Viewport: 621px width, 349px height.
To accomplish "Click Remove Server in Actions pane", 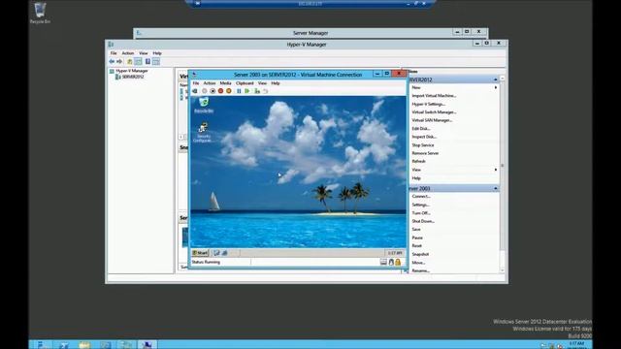I will tap(425, 153).
